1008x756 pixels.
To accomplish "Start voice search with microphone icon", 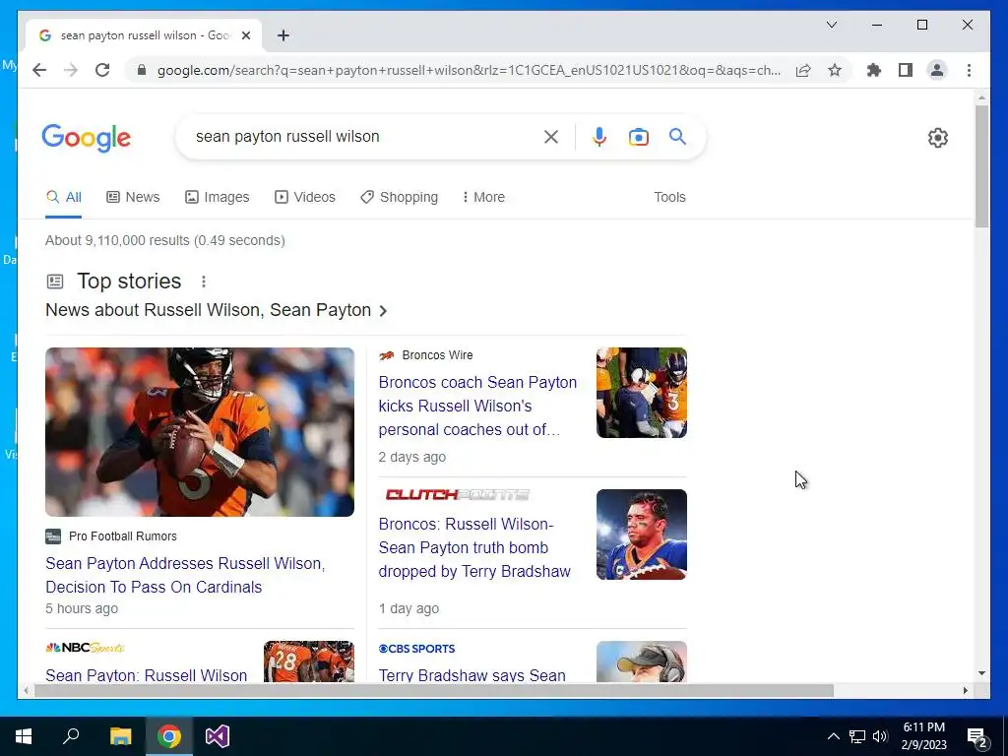I will click(x=599, y=137).
